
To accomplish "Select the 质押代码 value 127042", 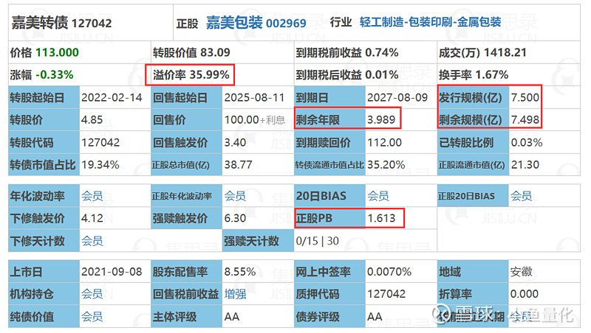I will coord(386,294).
